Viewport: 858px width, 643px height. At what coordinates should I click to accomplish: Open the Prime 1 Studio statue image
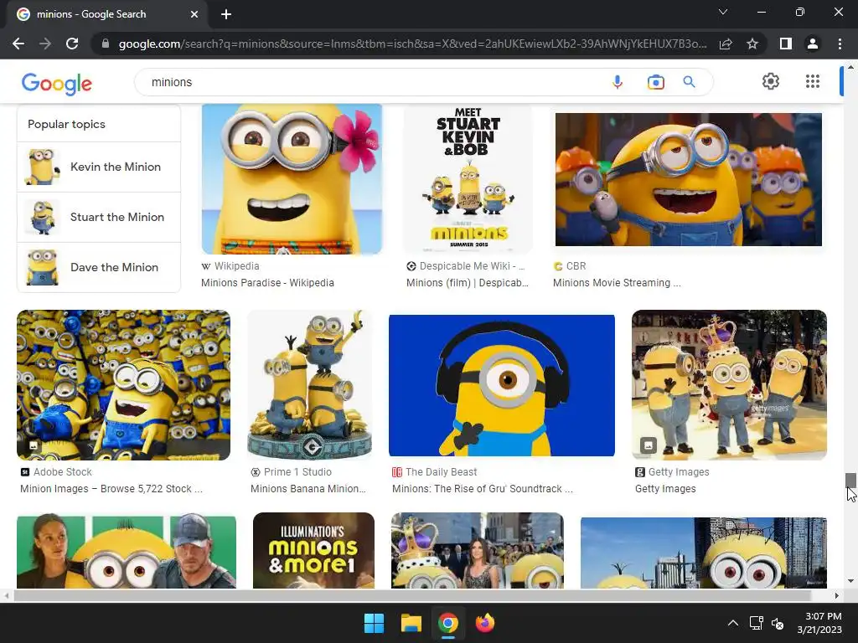coord(310,385)
